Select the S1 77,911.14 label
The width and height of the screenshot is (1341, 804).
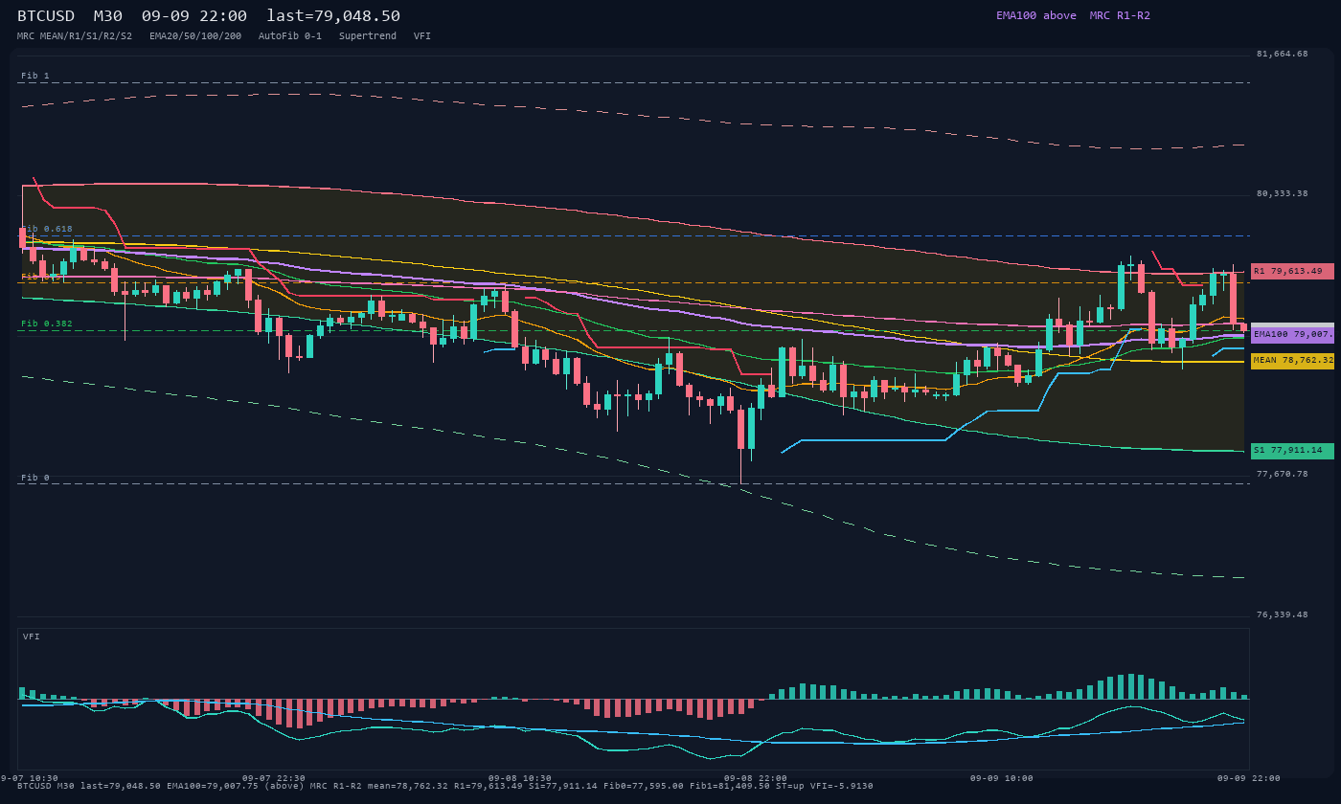1292,451
